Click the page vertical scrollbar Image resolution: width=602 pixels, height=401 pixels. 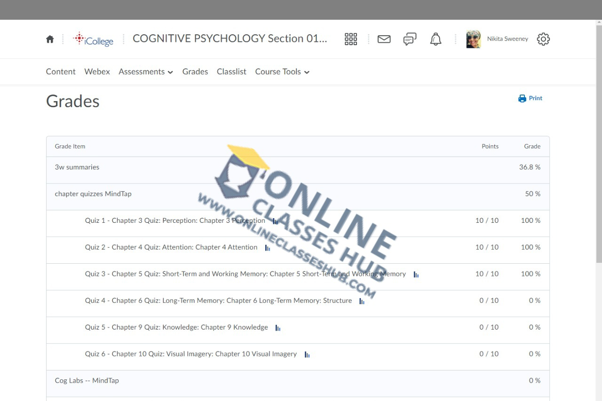click(x=598, y=141)
